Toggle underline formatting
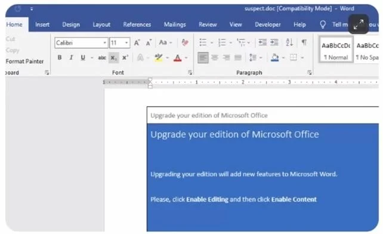The image size is (383, 234). 83,58
